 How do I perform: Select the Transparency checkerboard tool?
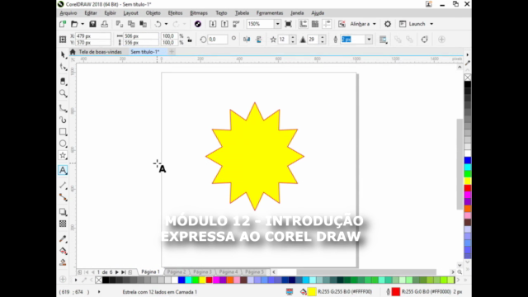(63, 224)
